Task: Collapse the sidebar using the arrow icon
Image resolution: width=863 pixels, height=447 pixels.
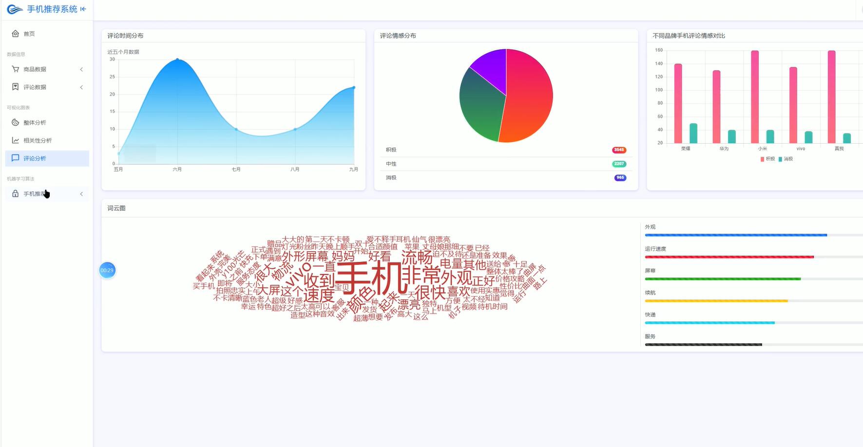Action: pyautogui.click(x=83, y=9)
